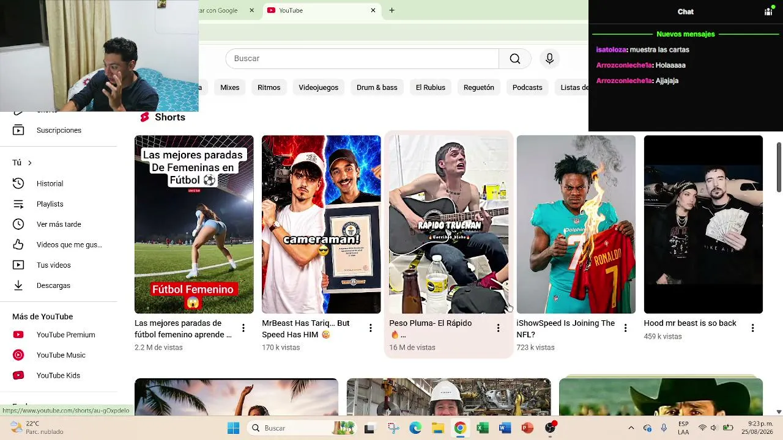
Task: Open the Hood mr beast short thumbnail
Action: point(703,224)
